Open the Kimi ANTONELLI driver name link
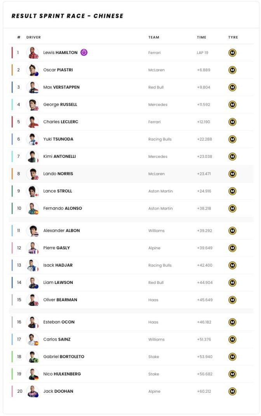Image resolution: width=261 pixels, height=416 pixels. tap(60, 156)
